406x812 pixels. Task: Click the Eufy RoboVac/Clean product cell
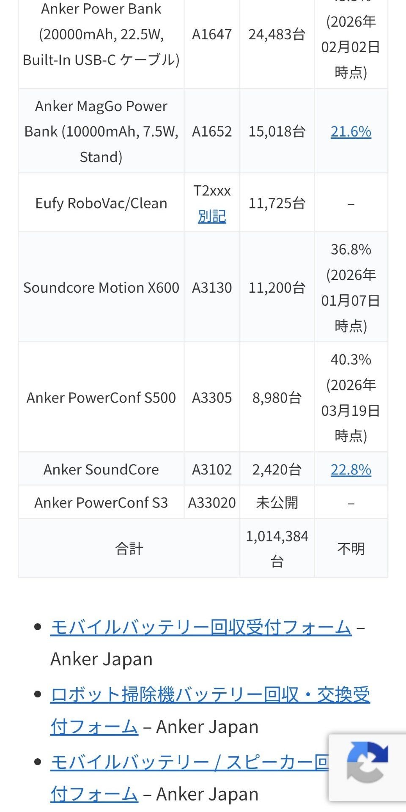point(101,203)
